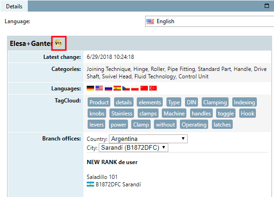Click the NEW RANK de user heading
The width and height of the screenshot is (274, 197).
[x=112, y=162]
